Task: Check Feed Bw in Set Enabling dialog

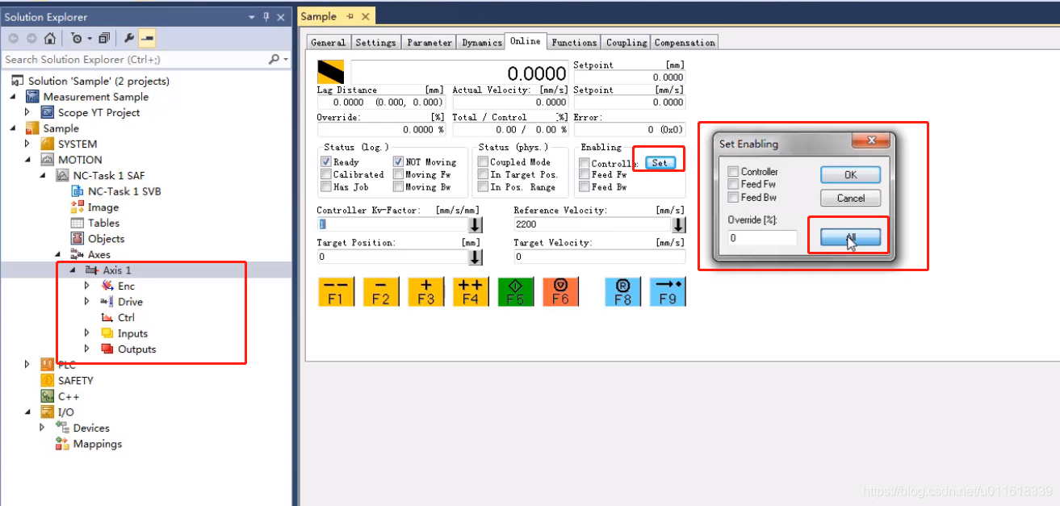Action: click(733, 197)
